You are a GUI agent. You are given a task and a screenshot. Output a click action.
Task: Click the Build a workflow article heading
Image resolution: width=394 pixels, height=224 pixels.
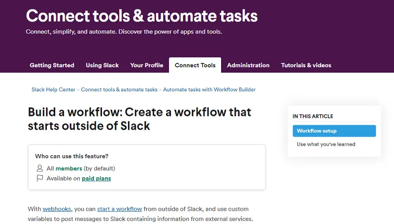tap(139, 119)
